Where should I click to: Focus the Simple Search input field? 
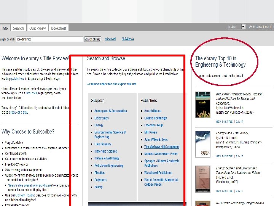49,39
